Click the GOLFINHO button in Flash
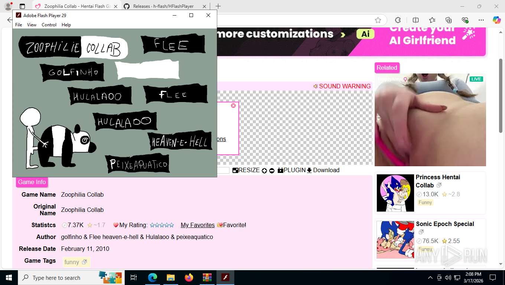The height and width of the screenshot is (285, 505). point(72,72)
